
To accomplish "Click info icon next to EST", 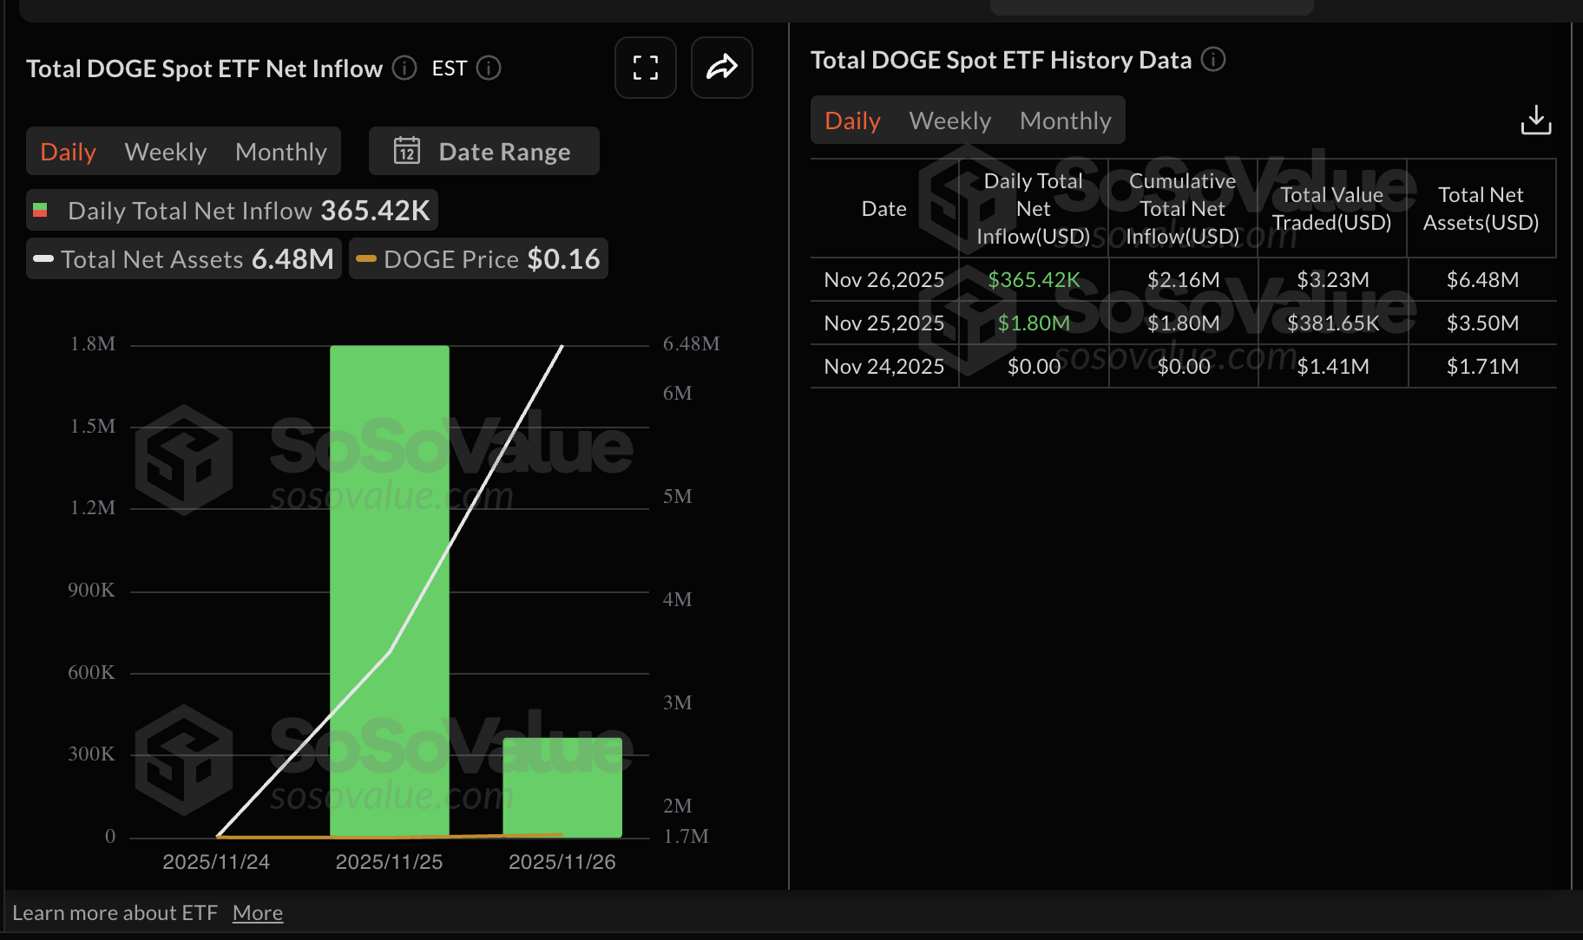I will pos(489,68).
